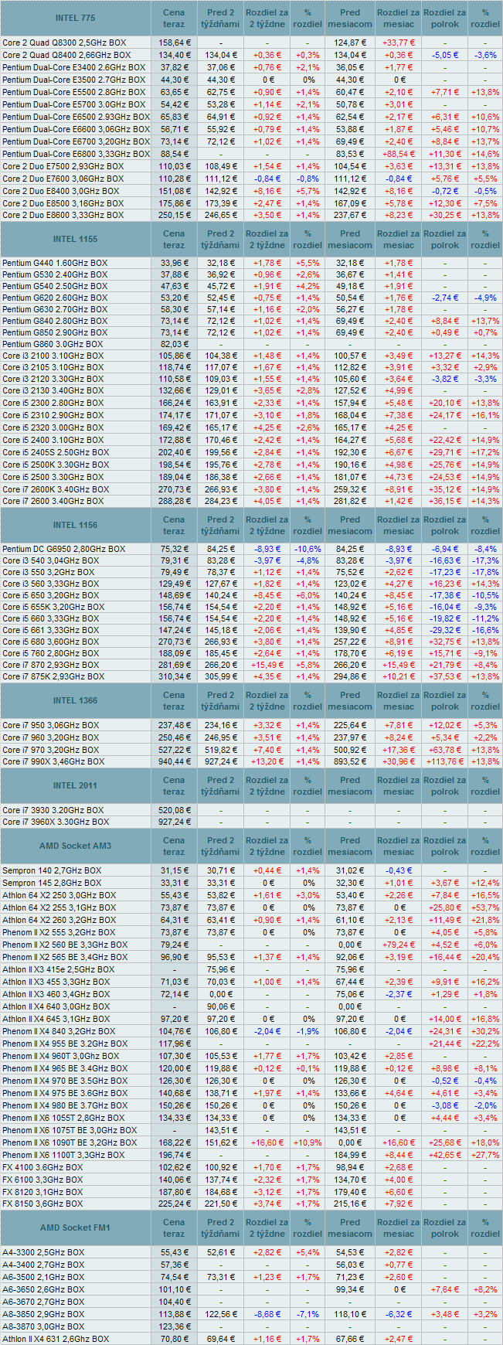The image size is (503, 1345).
Task: Select A6-3650 2,6GHz BOX name
Action: pyautogui.click(x=43, y=1289)
